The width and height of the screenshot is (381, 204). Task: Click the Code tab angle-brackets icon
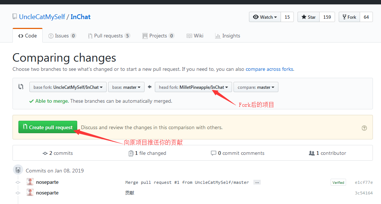(x=21, y=36)
